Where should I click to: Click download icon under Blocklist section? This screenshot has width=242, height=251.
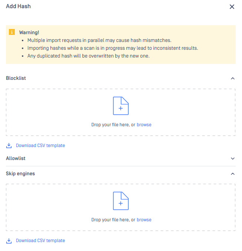9,146
